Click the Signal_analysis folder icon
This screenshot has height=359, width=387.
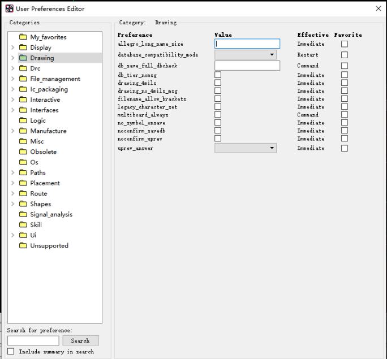(x=23, y=214)
